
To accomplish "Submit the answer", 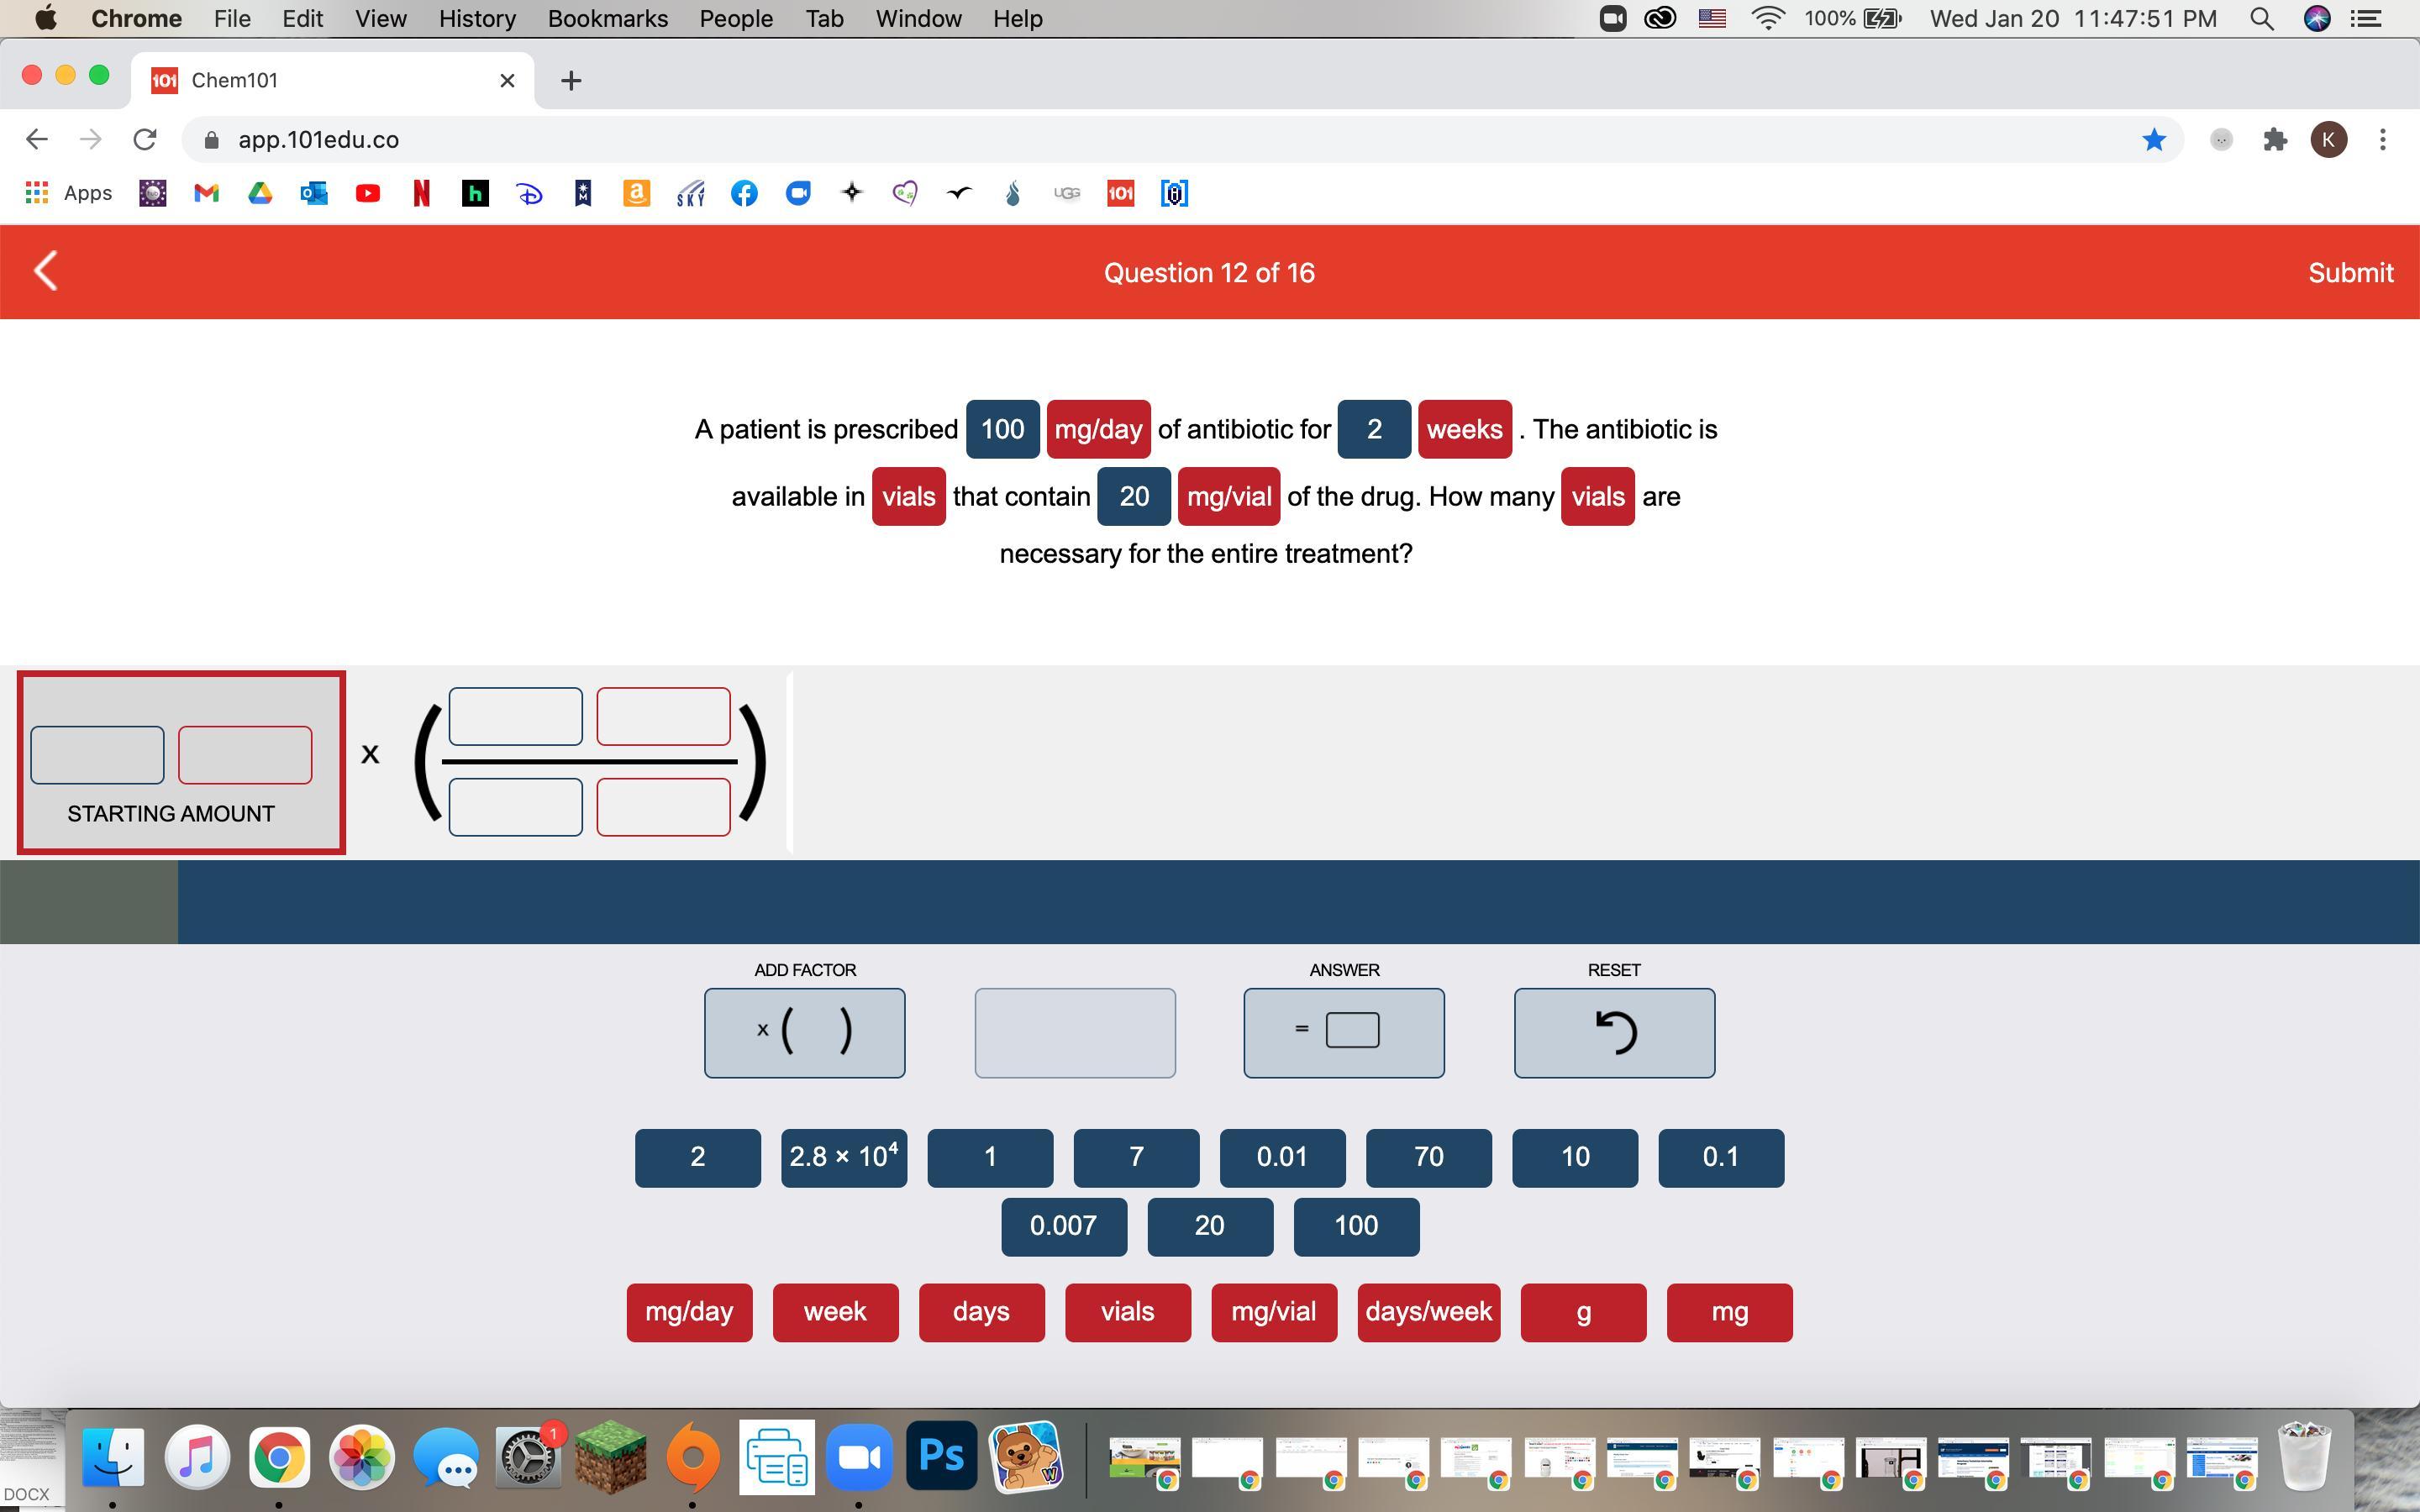I will 2349,273.
